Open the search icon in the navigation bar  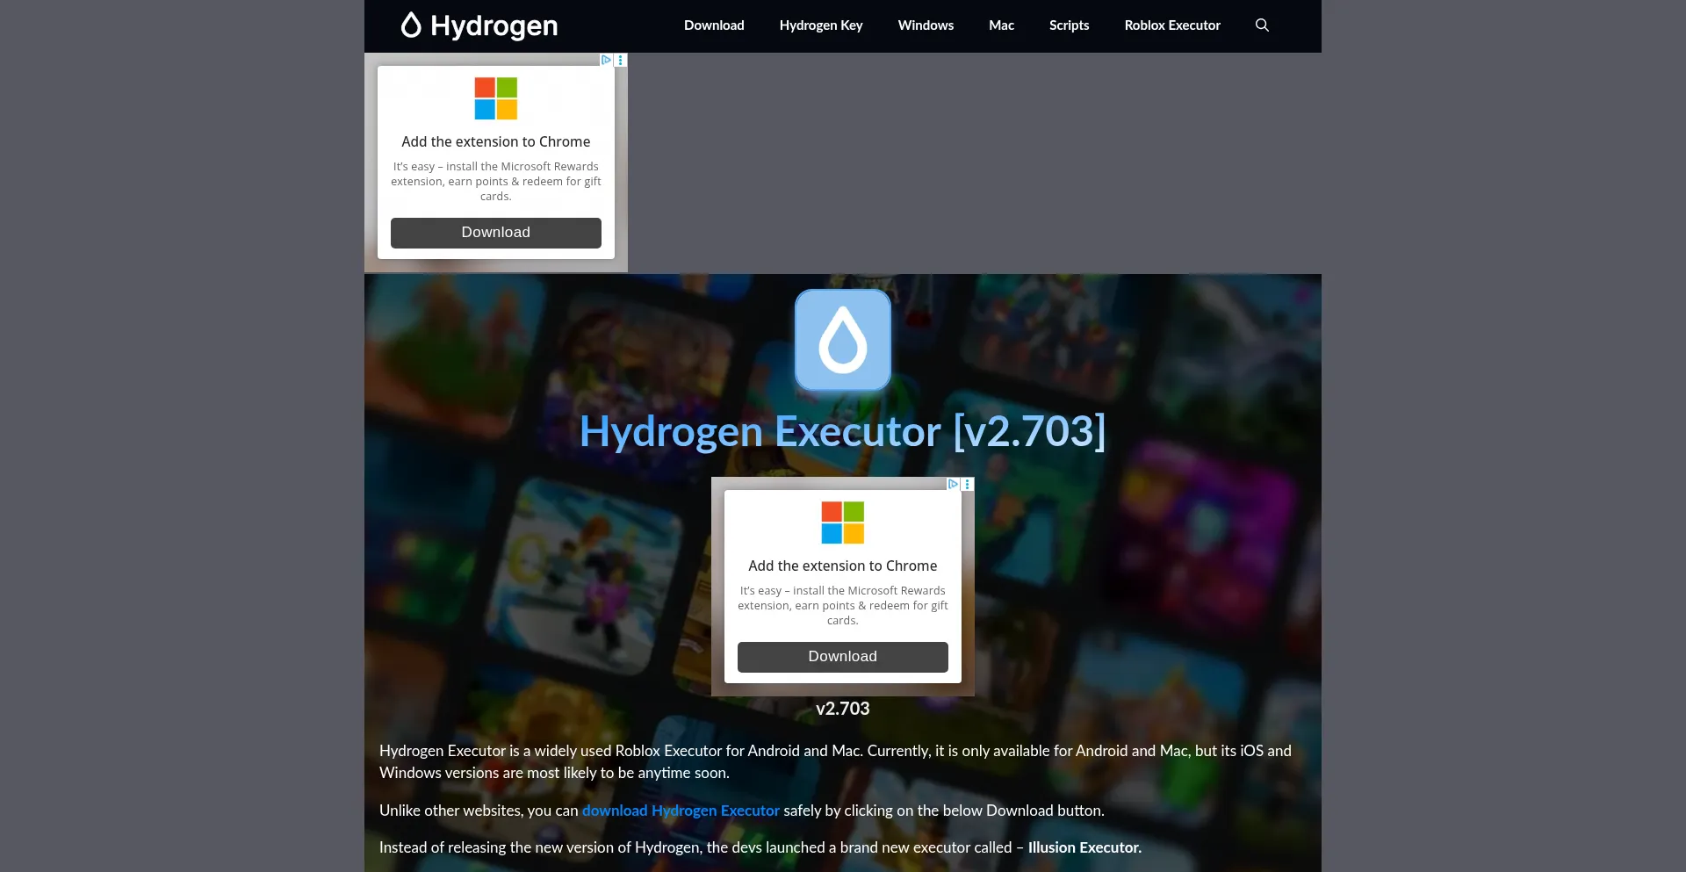tap(1262, 25)
